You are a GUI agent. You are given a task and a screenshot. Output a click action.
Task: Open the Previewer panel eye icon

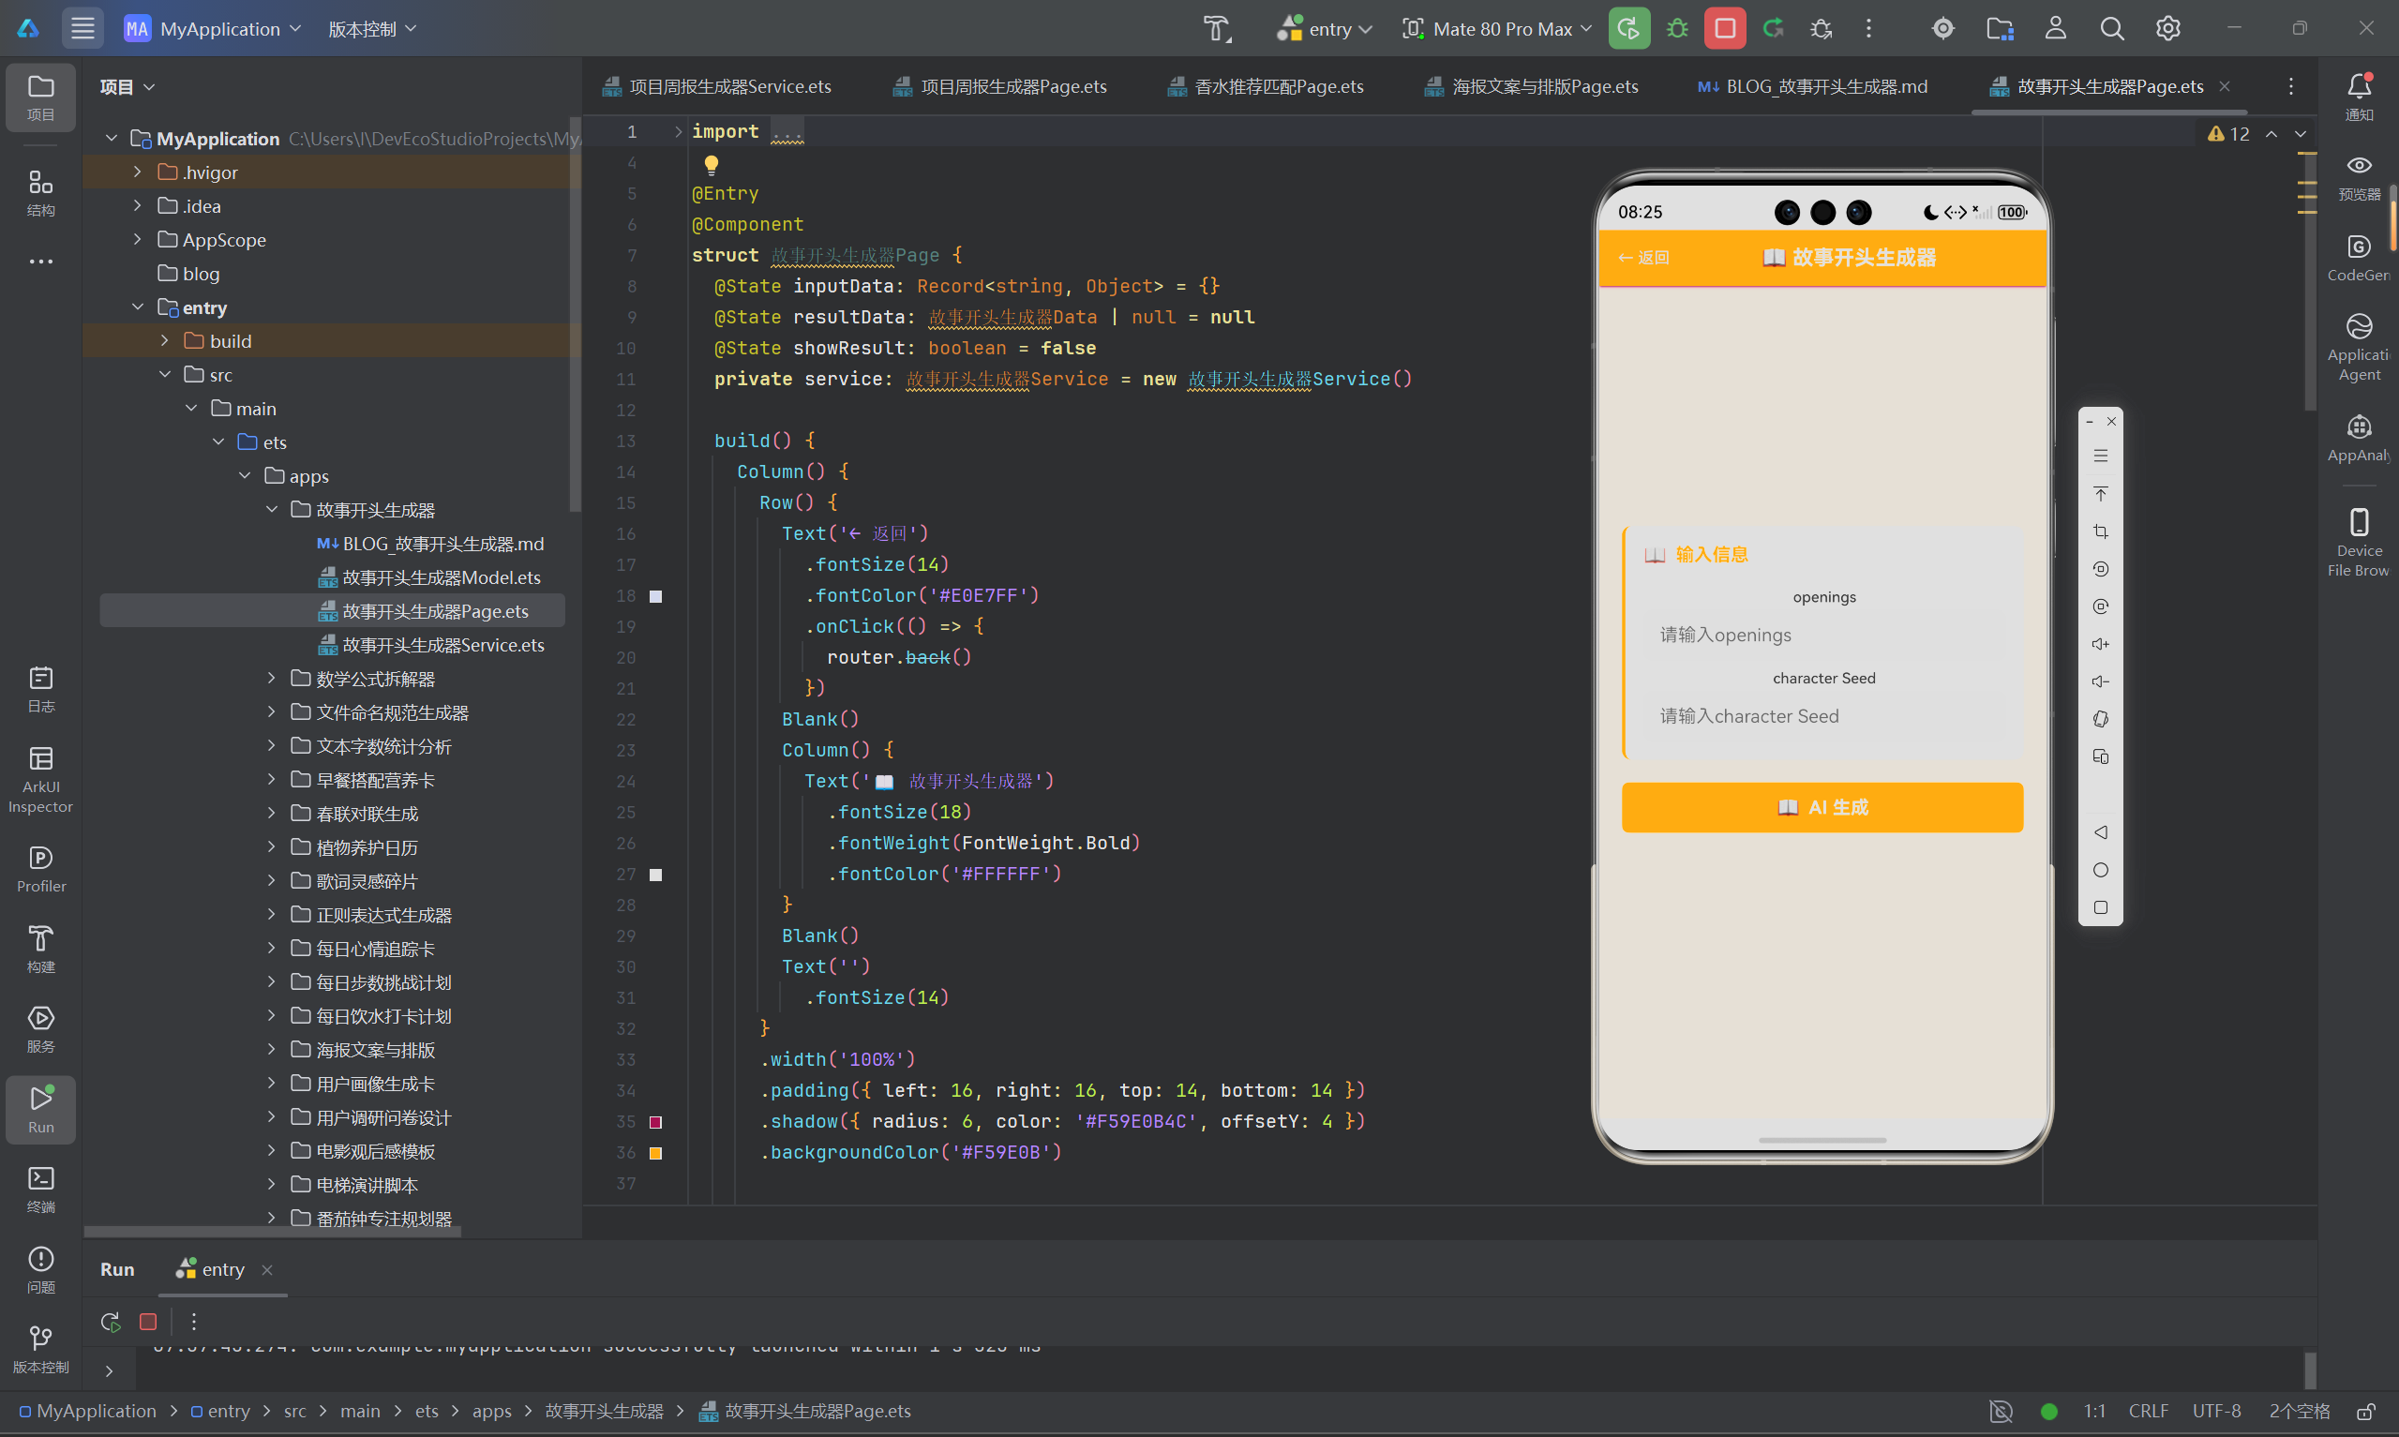pos(2359,176)
